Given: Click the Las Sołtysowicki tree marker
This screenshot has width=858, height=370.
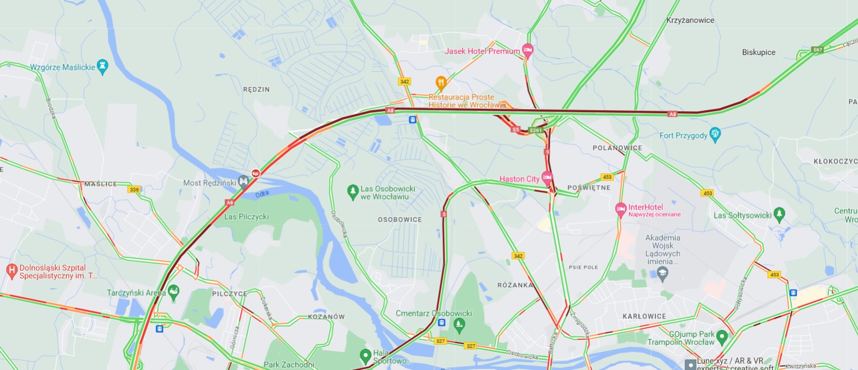Looking at the screenshot, I should (780, 214).
